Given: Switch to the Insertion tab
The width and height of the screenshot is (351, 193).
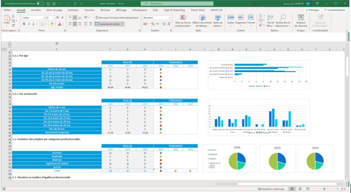Looking at the screenshot, I should tap(36, 10).
